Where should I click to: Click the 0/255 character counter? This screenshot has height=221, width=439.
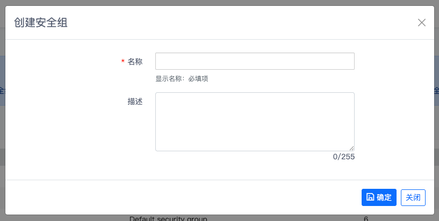(344, 157)
